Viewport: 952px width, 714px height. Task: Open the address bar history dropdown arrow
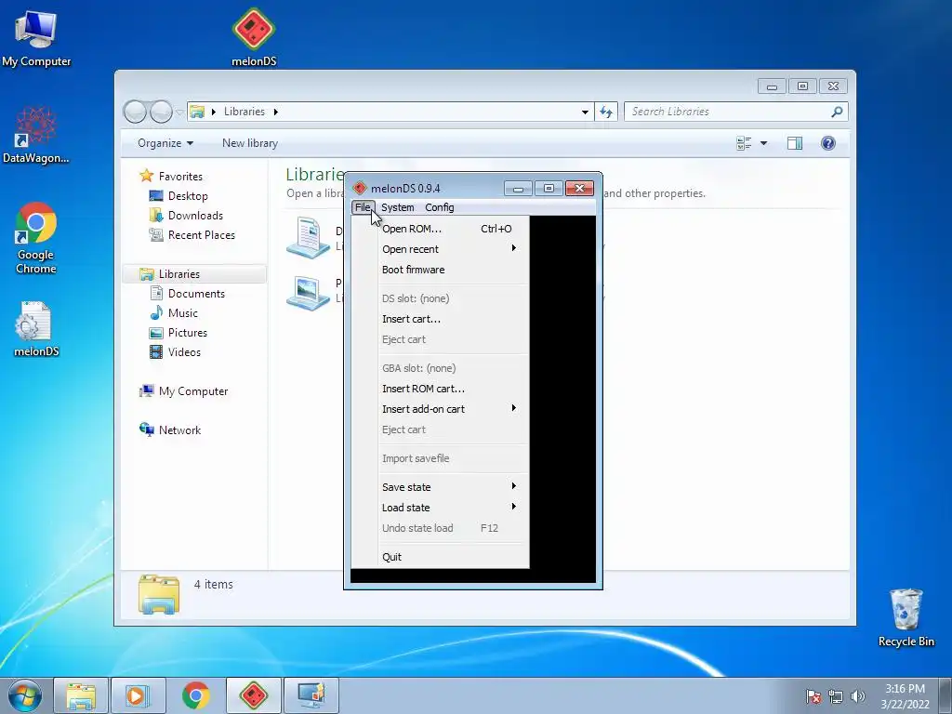(585, 112)
